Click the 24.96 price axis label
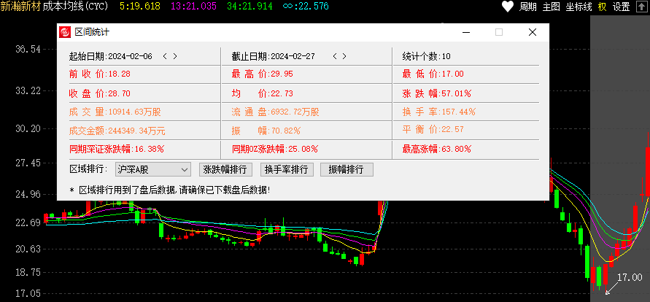Viewport: 650px width, 302px height. tap(28, 194)
